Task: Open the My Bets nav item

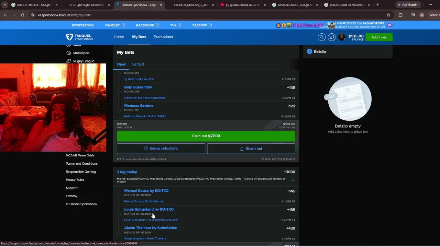Action: coord(139,37)
